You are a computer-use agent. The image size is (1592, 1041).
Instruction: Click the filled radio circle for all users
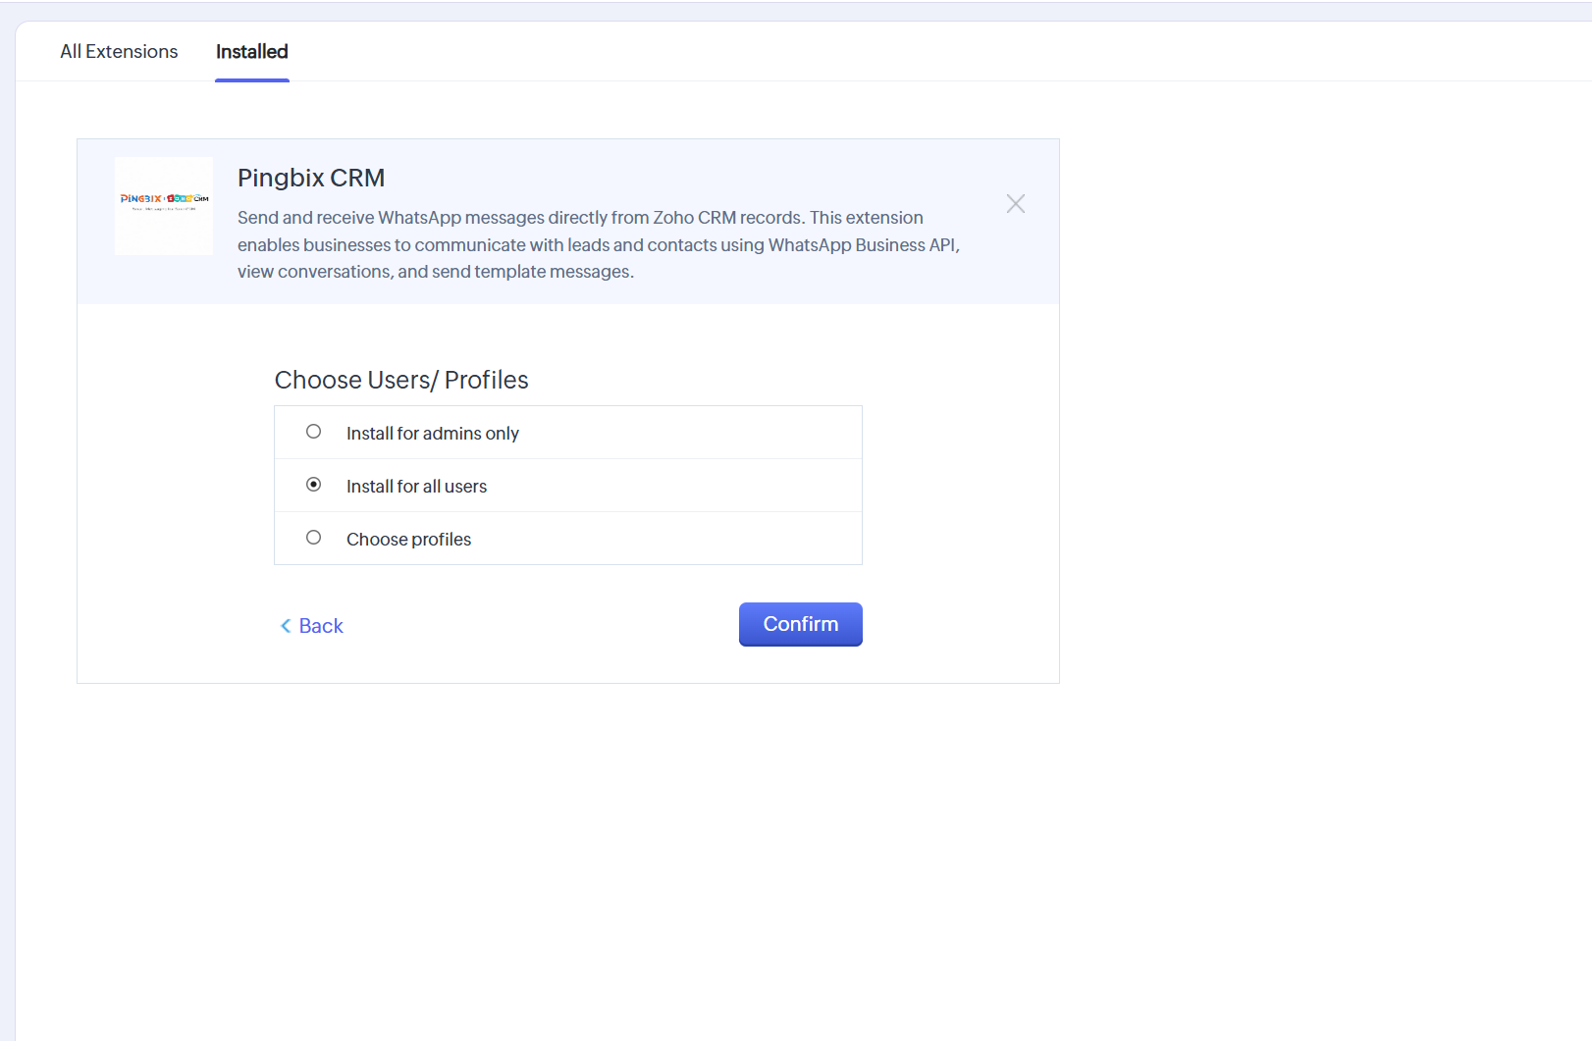pyautogui.click(x=314, y=484)
